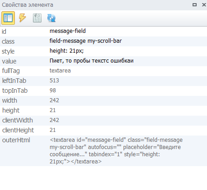Select the properties view icon in toolbar
This screenshot has height=190, width=207.
[x=8, y=18]
